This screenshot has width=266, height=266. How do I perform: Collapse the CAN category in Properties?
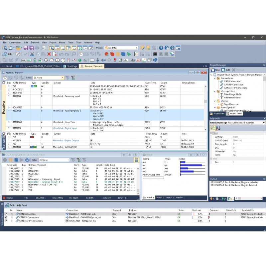[x=211, y=133]
